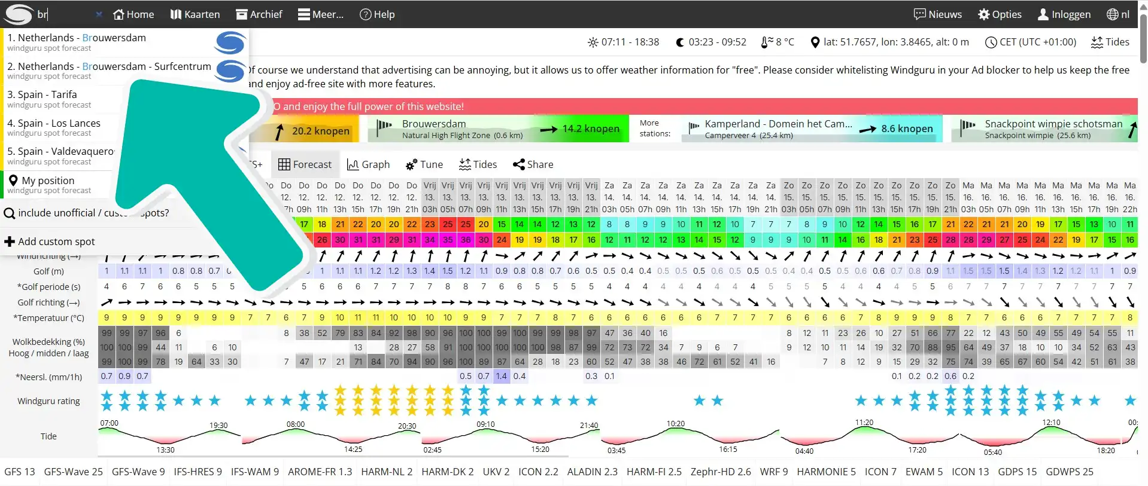Image resolution: width=1148 pixels, height=486 pixels.
Task: Select Zephr-HD 2.6 model
Action: [x=721, y=472]
